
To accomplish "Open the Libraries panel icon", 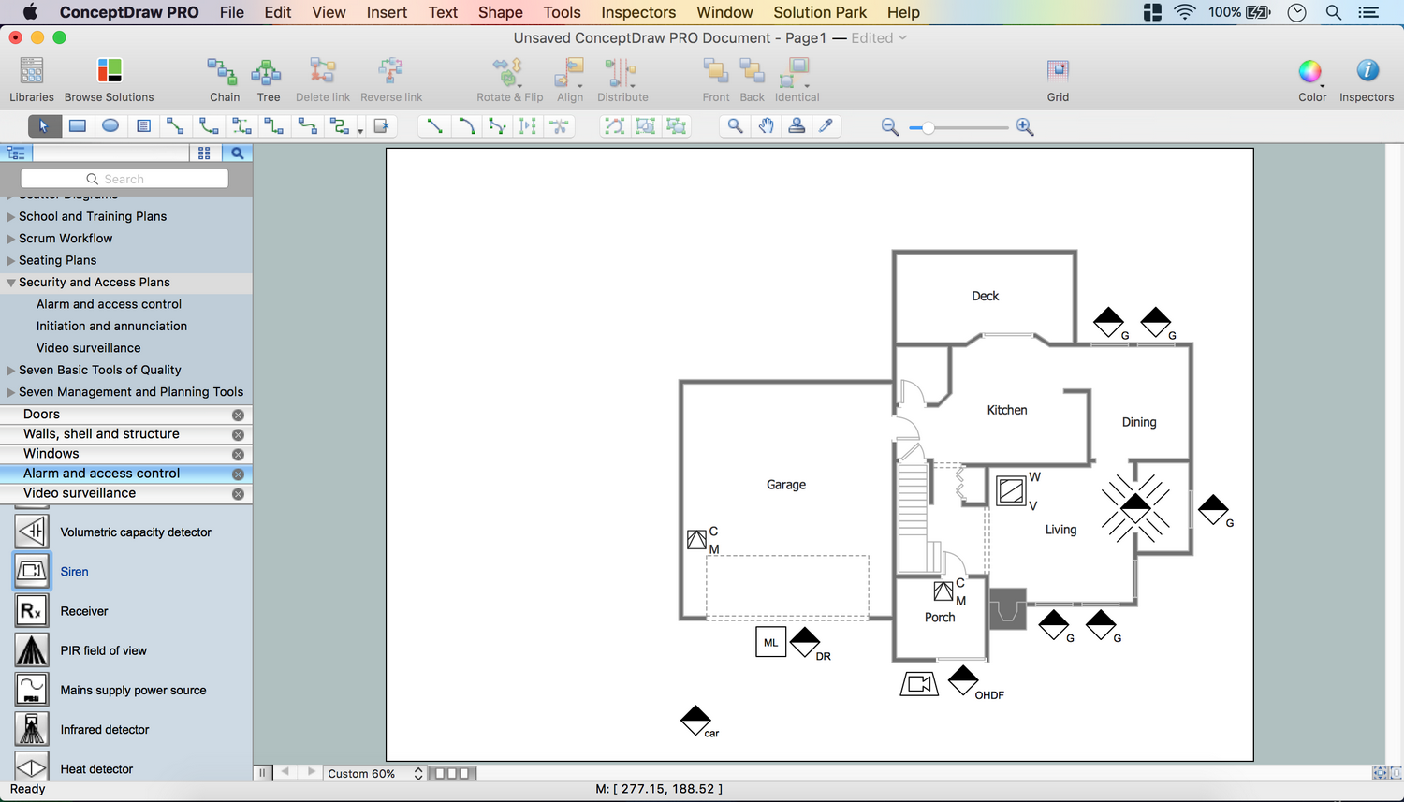I will [32, 71].
